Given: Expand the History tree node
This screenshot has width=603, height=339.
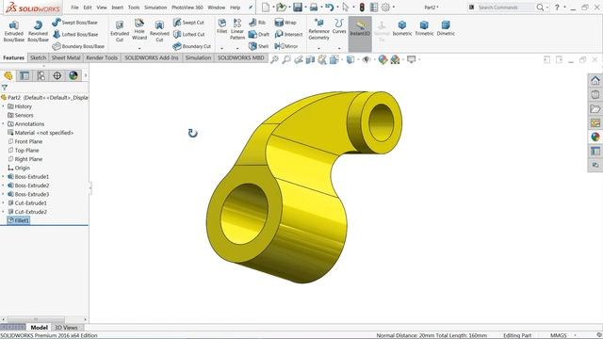Looking at the screenshot, I should pos(4,106).
